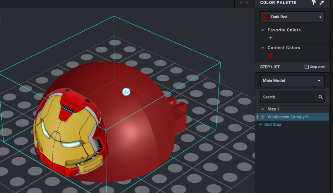This screenshot has width=333, height=193.
Task: Collapse the Step 1 group
Action: 263,109
